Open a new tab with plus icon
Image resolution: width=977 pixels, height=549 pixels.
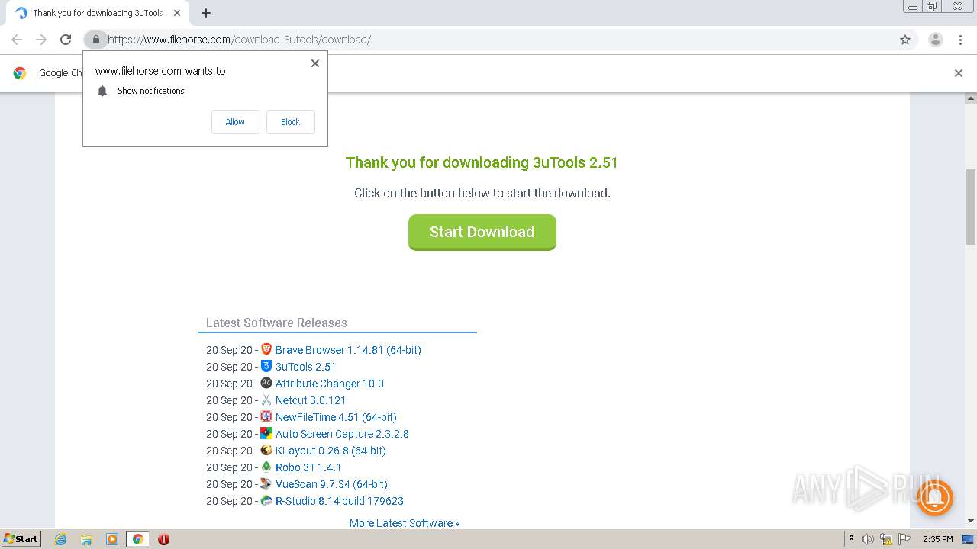tap(206, 13)
